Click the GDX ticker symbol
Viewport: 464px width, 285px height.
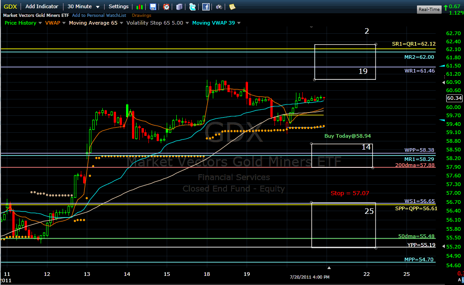pos(10,6)
